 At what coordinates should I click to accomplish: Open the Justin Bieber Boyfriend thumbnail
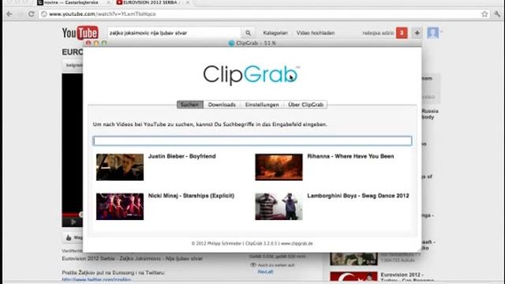[x=120, y=167]
